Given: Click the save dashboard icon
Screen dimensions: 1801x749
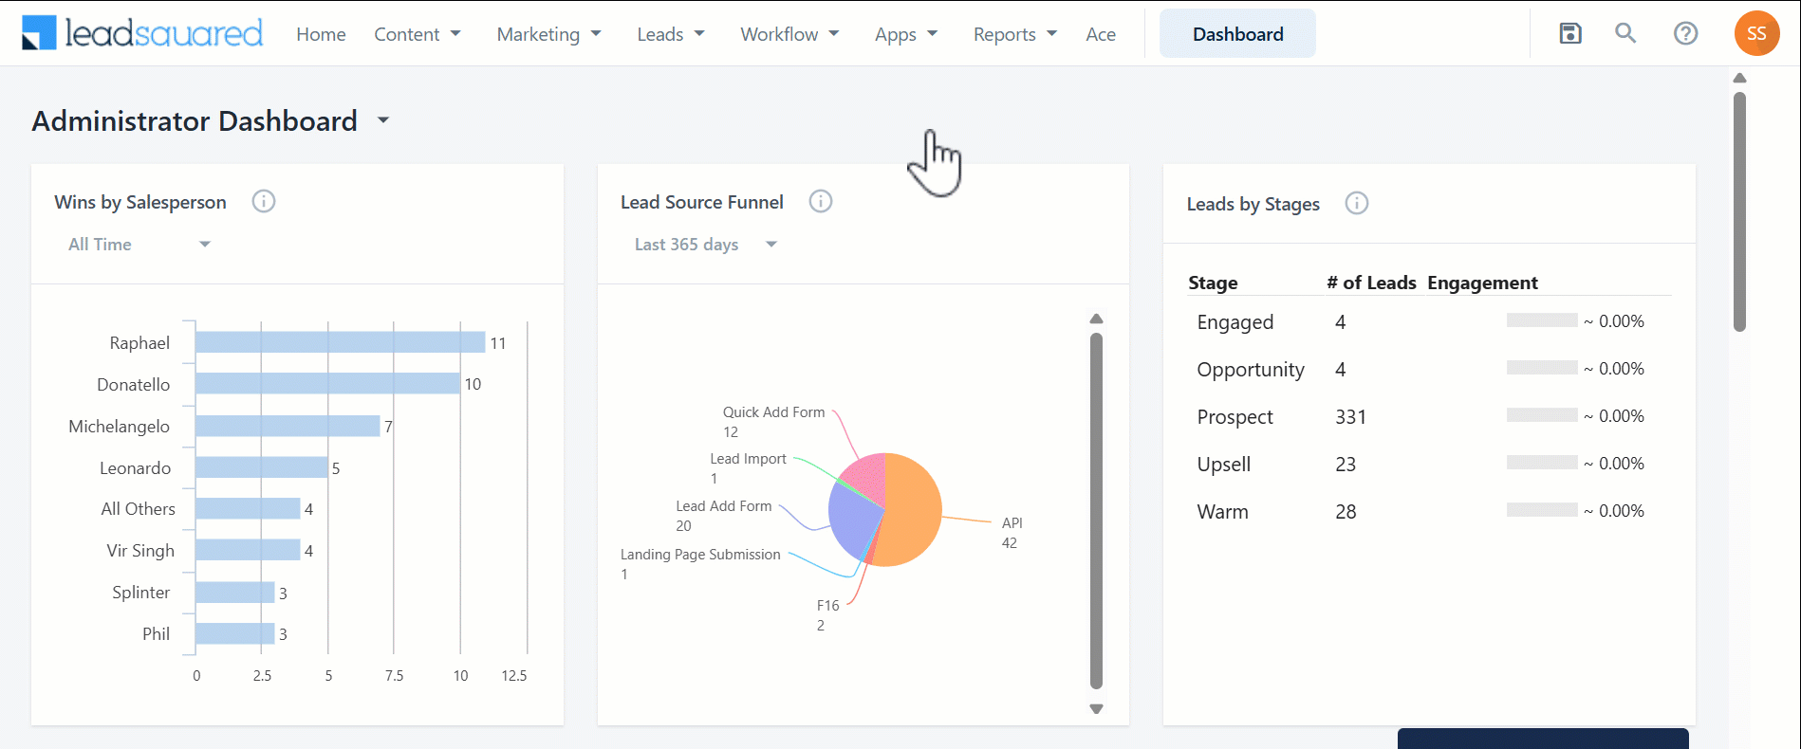Looking at the screenshot, I should pos(1570,34).
